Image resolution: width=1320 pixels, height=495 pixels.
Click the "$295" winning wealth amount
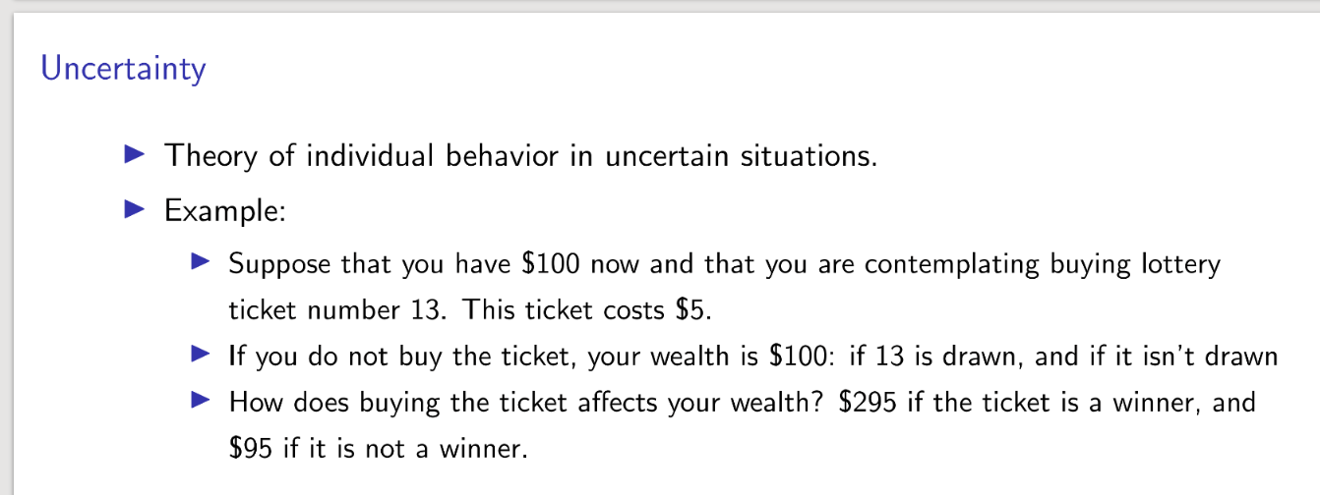pos(867,402)
